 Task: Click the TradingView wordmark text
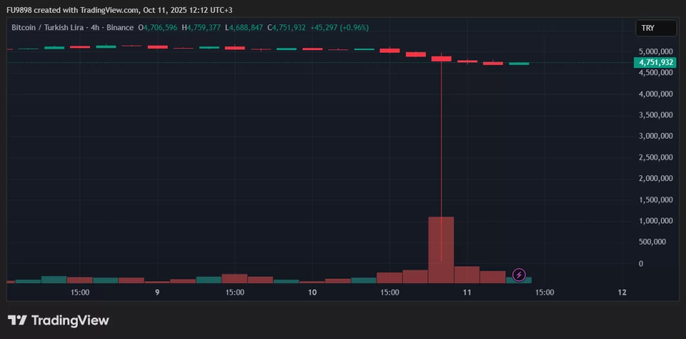click(x=70, y=320)
